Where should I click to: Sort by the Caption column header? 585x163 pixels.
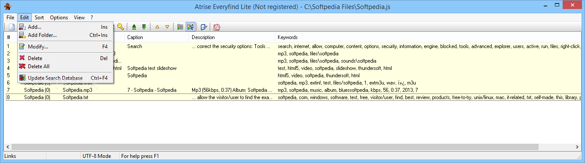[x=157, y=37]
